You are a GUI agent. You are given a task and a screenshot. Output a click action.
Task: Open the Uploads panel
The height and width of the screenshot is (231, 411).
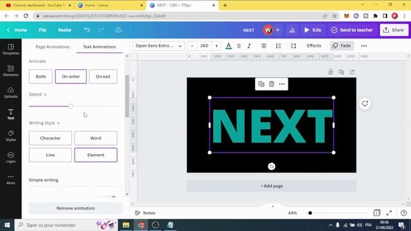[11, 92]
